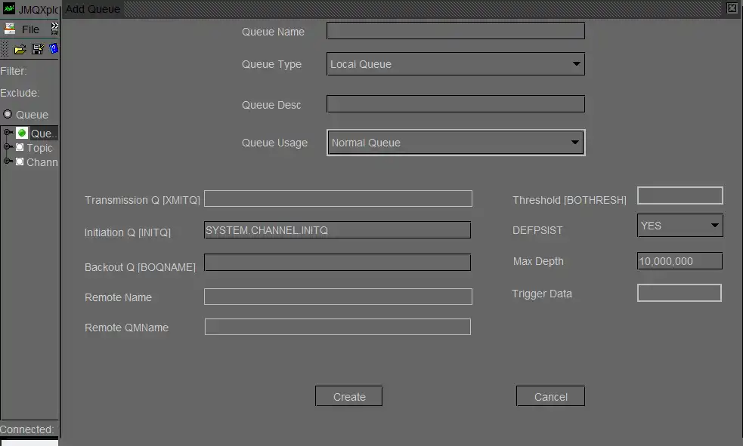This screenshot has width=743, height=446.
Task: Open the Queue Usage dropdown showing Normal Queue
Action: (x=455, y=143)
